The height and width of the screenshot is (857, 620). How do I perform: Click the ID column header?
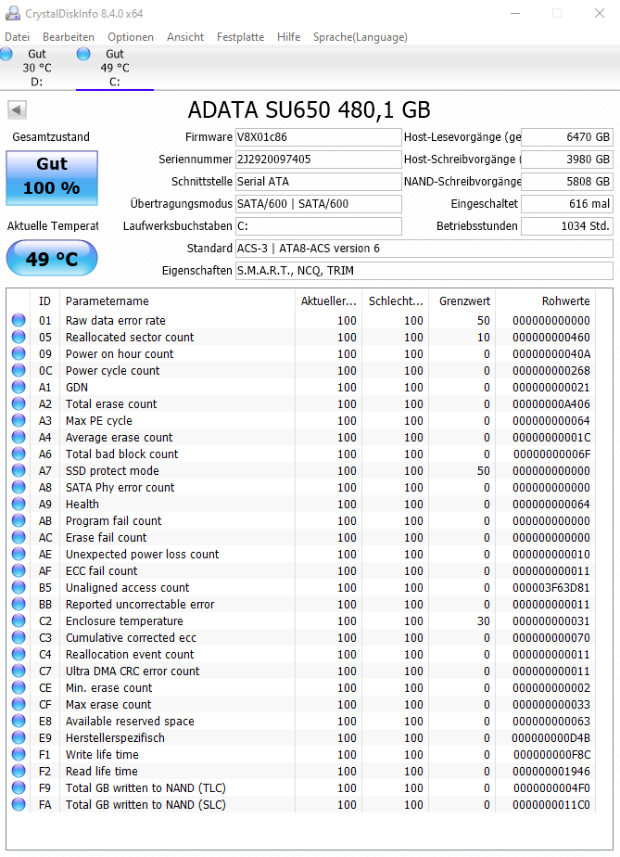tap(44, 301)
